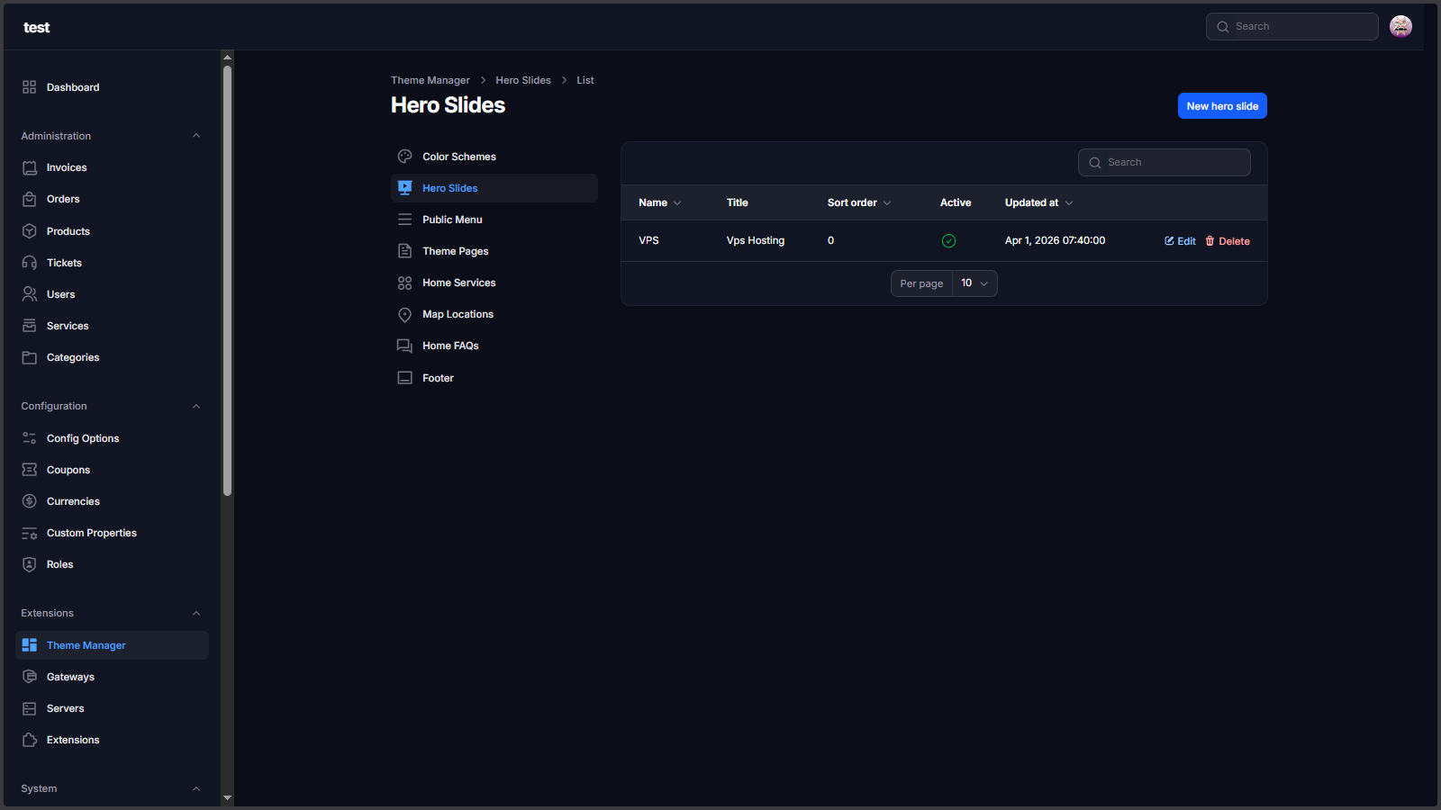Click the Home FAQs chat bubble icon

coord(405,346)
